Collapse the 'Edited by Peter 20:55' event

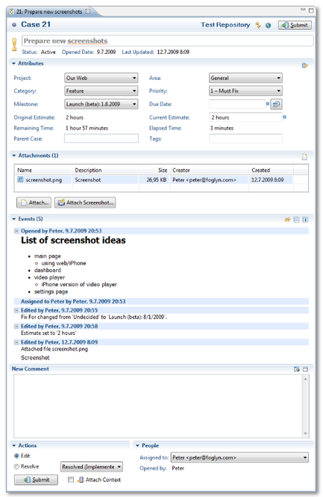(x=16, y=310)
